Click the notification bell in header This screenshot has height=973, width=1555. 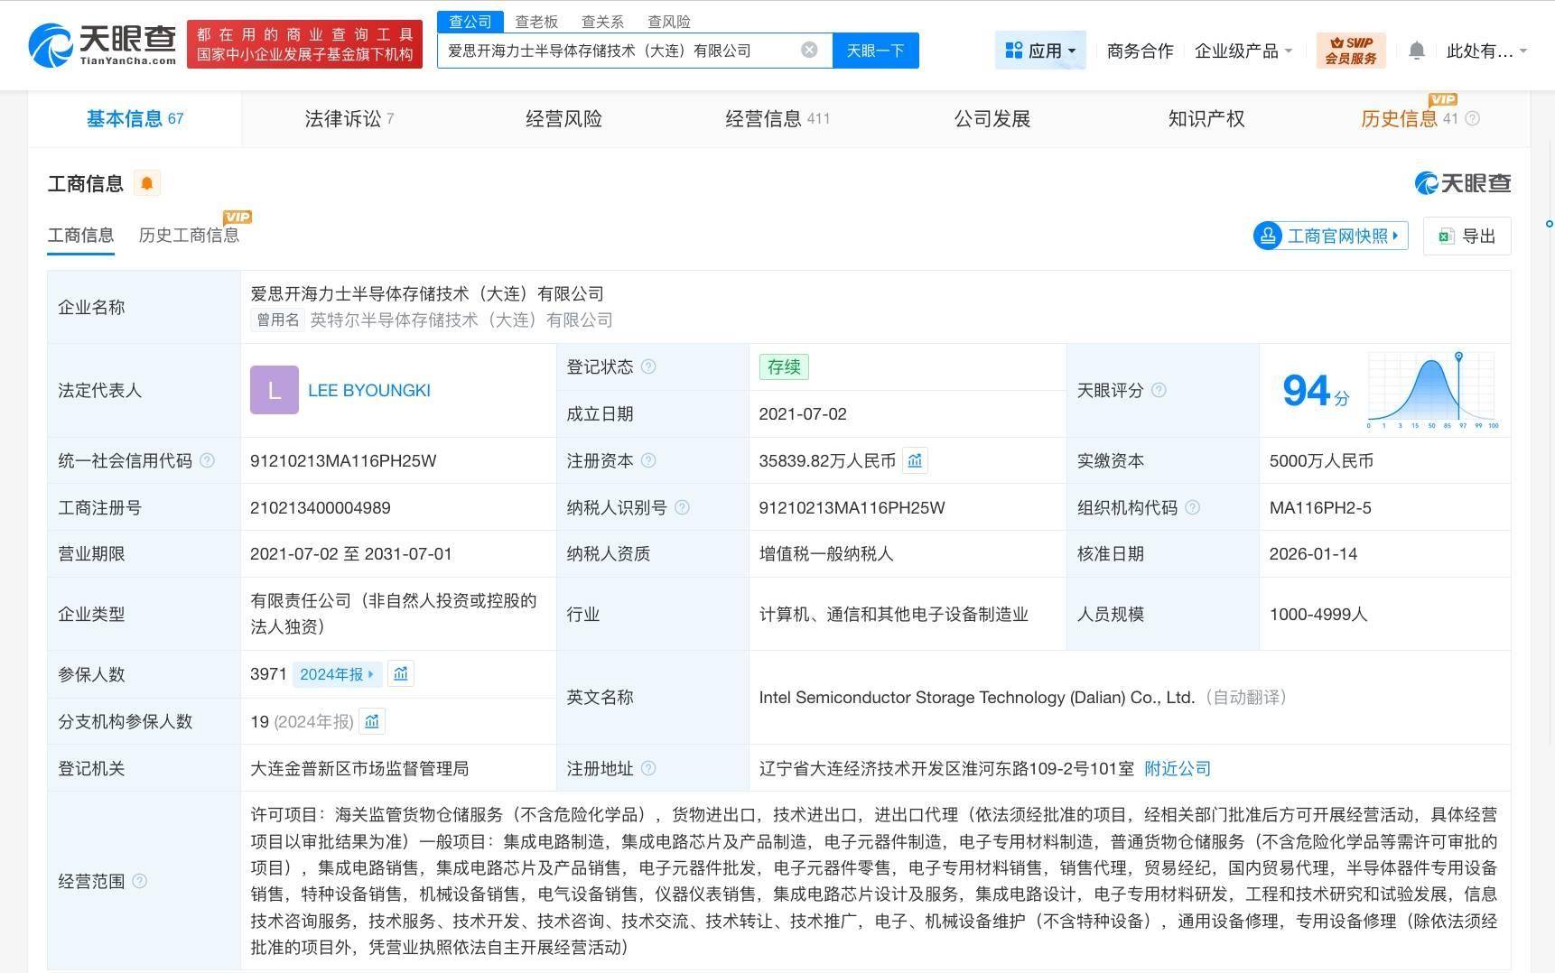(1416, 51)
